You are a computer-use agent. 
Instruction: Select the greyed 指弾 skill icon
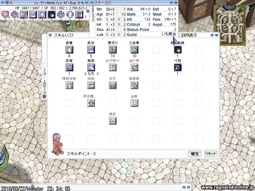91,85
